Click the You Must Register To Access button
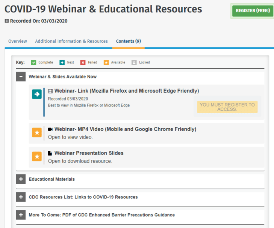 227,107
